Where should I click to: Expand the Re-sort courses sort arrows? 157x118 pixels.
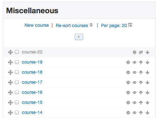pyautogui.click(x=91, y=25)
